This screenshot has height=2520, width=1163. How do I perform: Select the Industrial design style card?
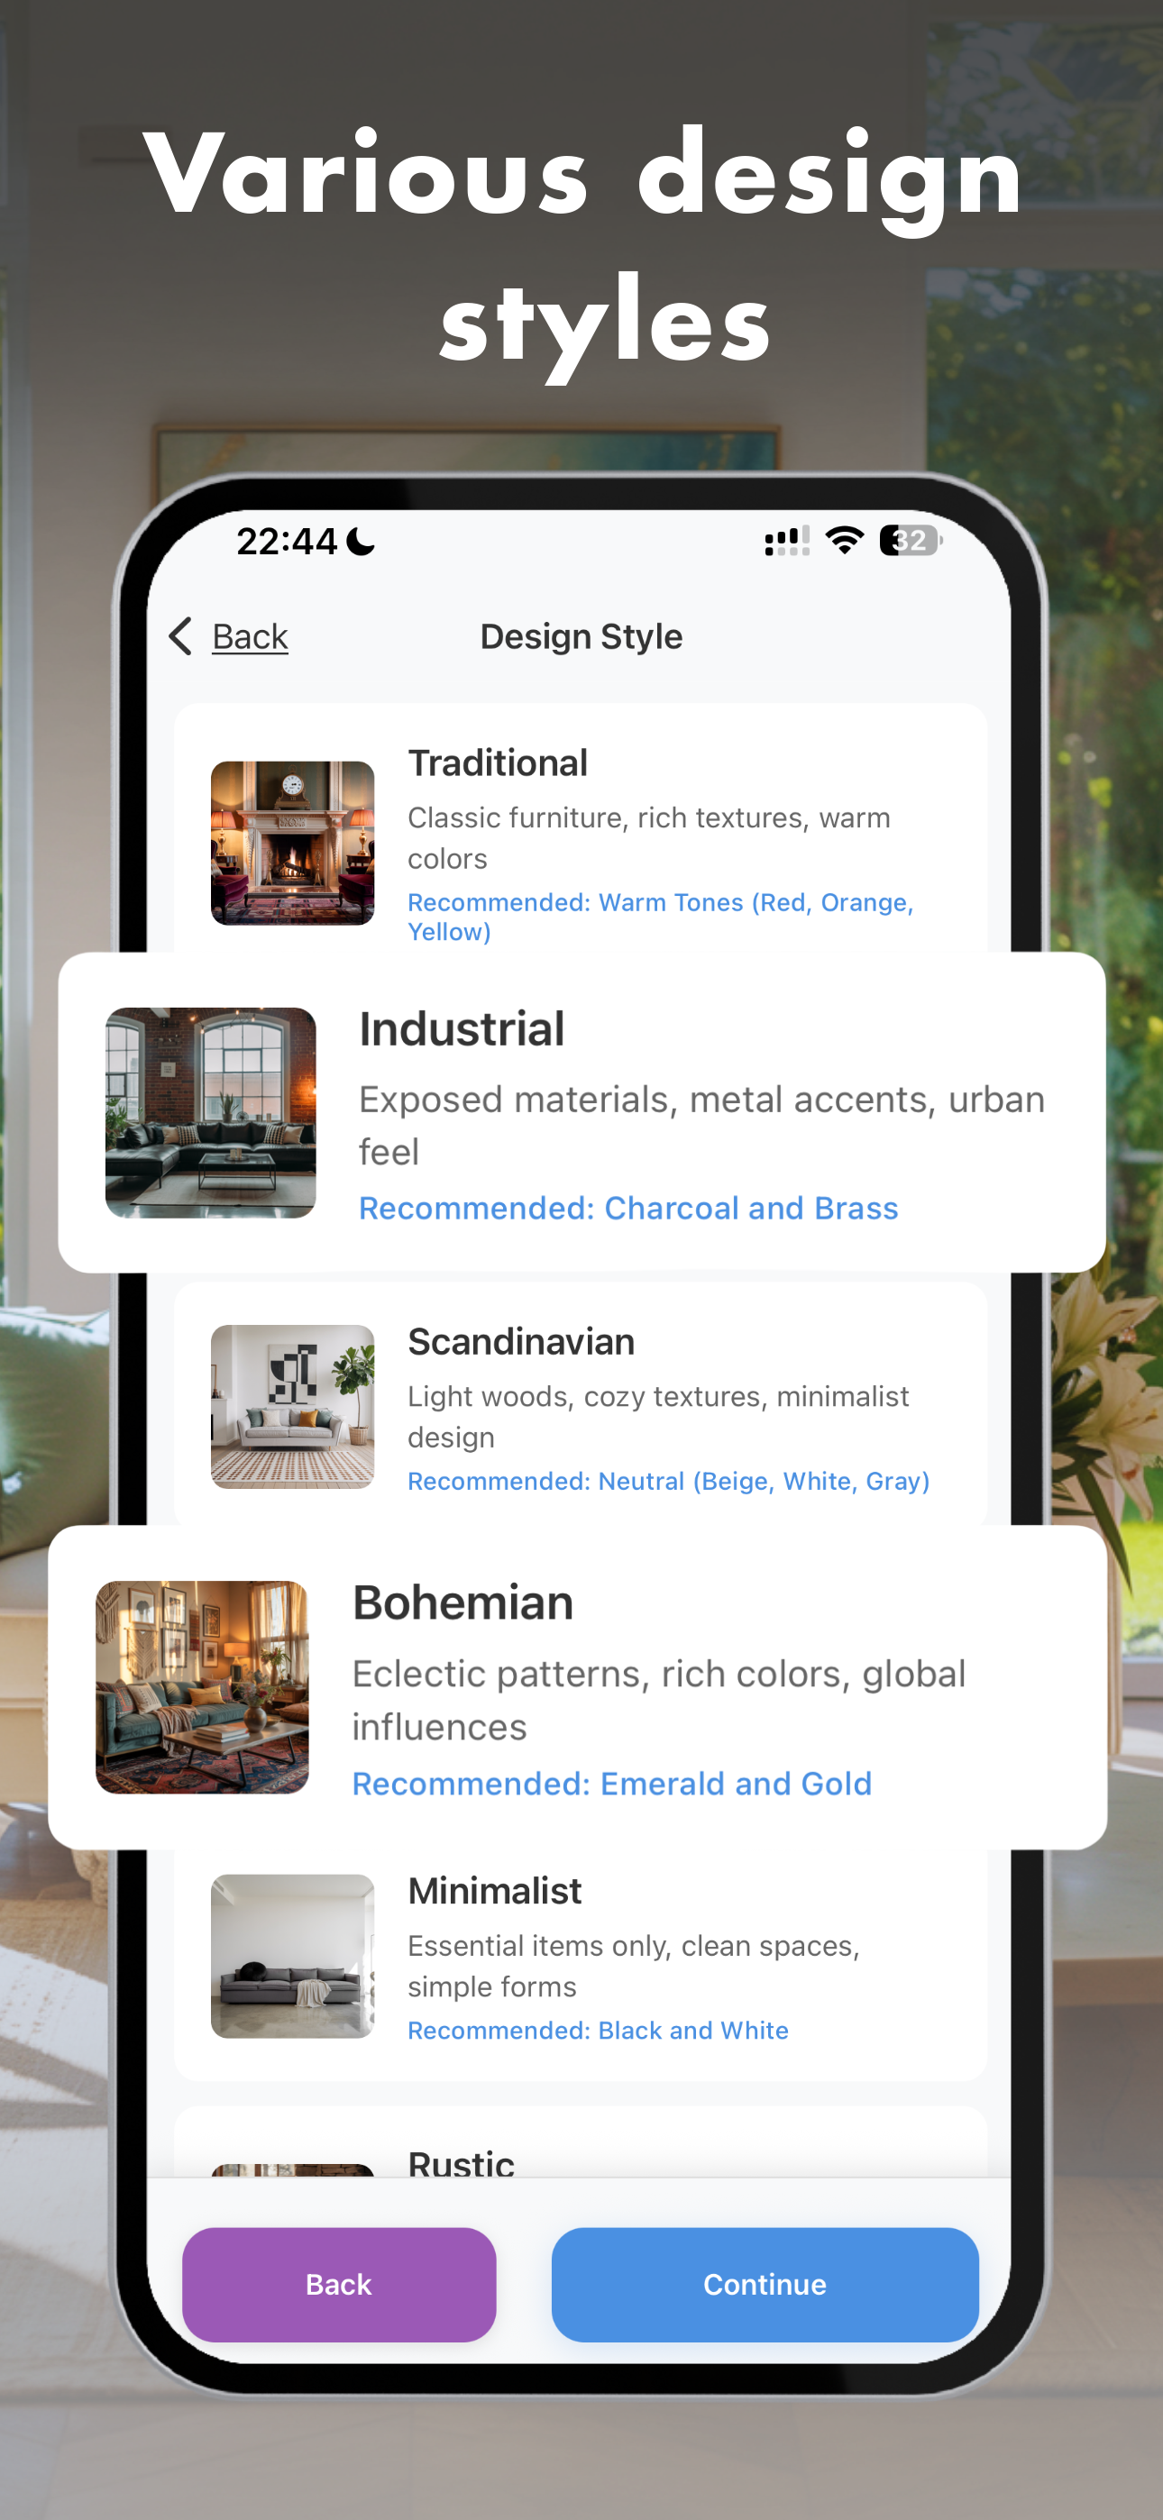(x=581, y=1112)
